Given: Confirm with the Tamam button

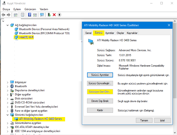Looking at the screenshot, I should click(144, 120).
